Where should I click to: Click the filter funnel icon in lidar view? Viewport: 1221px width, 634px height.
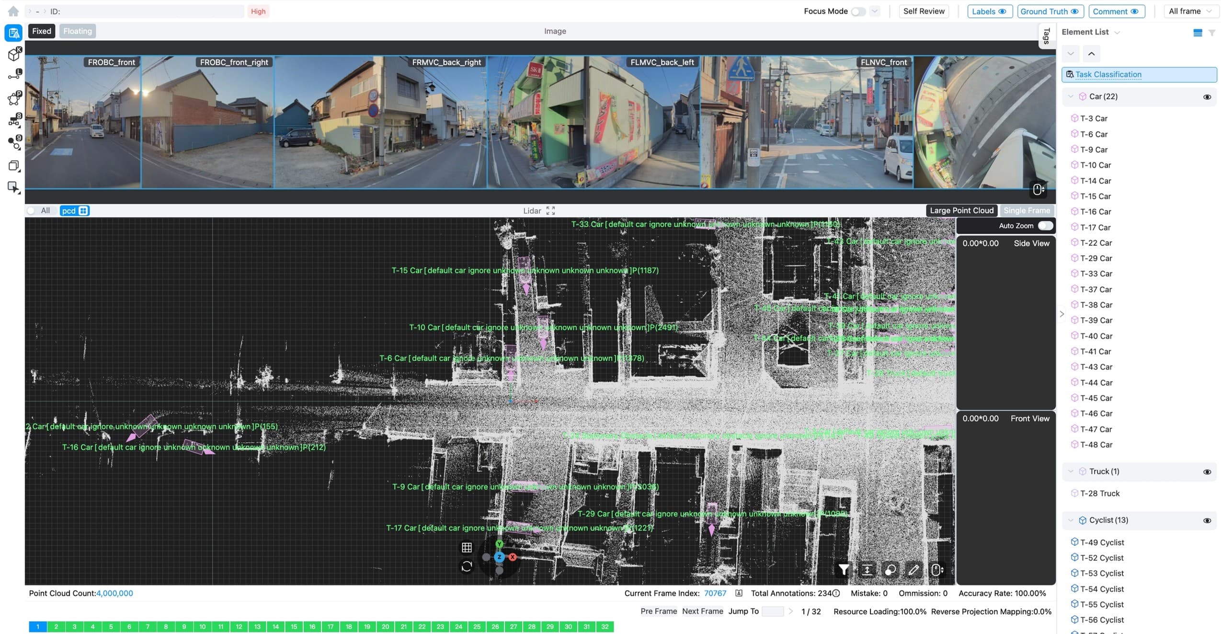pos(844,569)
